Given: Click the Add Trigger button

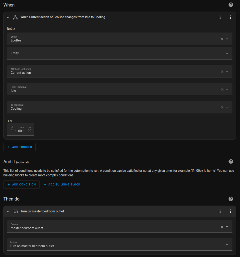Looking at the screenshot, I should coord(20,147).
